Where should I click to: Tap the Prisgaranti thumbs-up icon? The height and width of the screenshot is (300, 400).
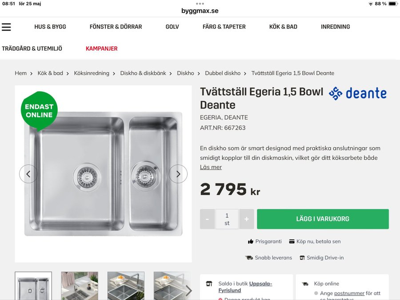[251, 241]
